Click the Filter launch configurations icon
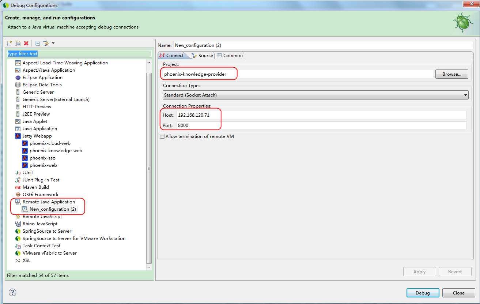Image resolution: width=480 pixels, height=304 pixels. [46, 43]
